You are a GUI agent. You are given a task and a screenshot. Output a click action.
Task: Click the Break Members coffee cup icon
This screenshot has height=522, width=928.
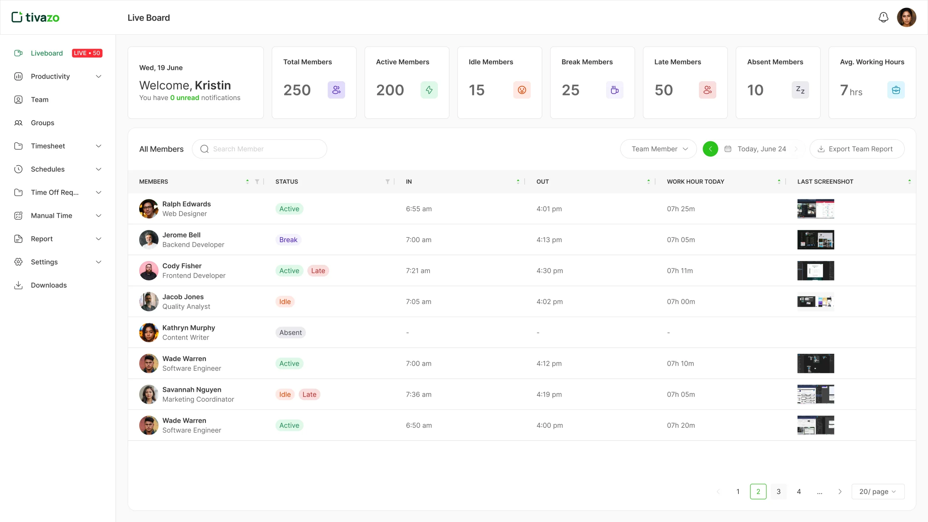pyautogui.click(x=614, y=90)
